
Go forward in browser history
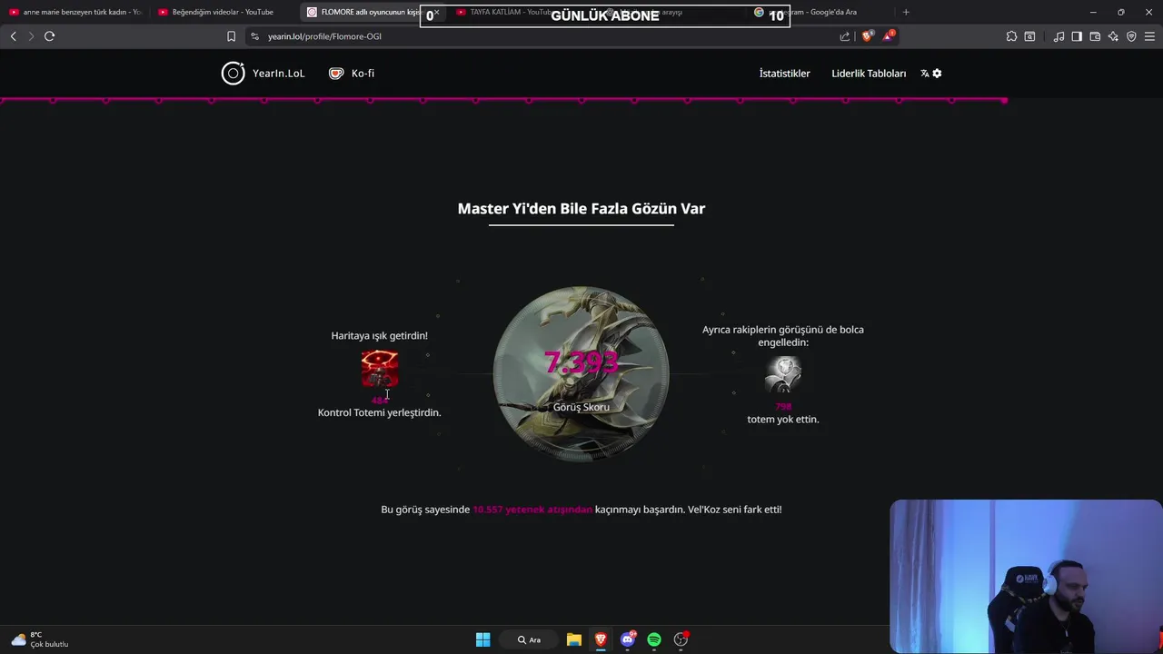(x=31, y=36)
